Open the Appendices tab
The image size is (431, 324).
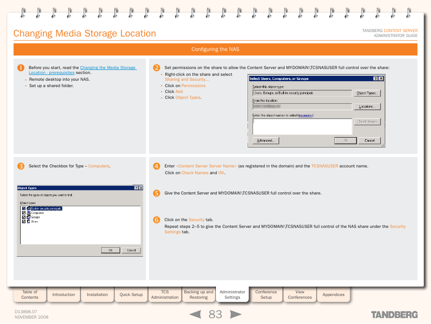pos(333,294)
